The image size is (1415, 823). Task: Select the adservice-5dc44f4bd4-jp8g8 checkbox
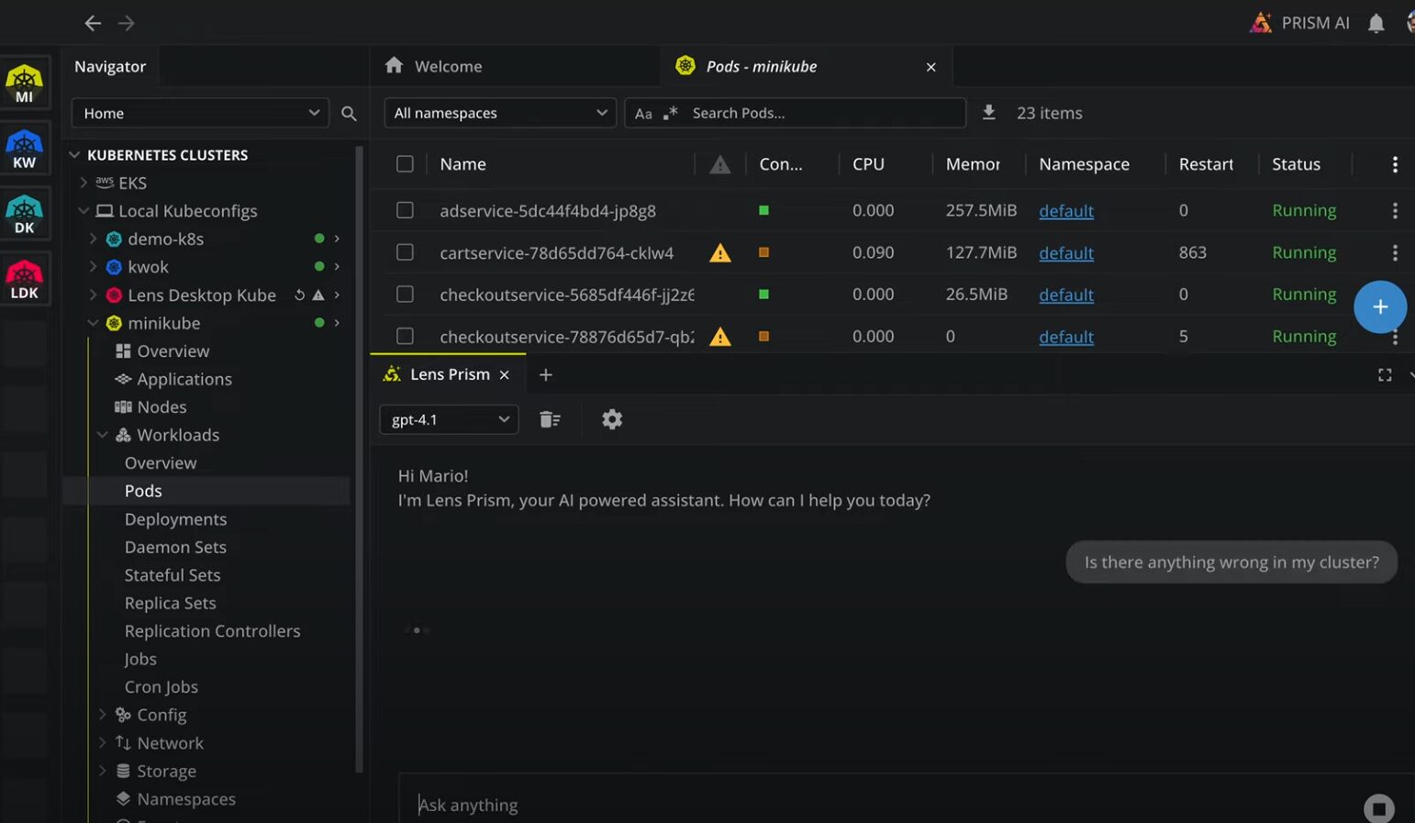(405, 210)
